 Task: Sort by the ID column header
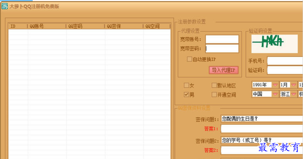[18, 26]
